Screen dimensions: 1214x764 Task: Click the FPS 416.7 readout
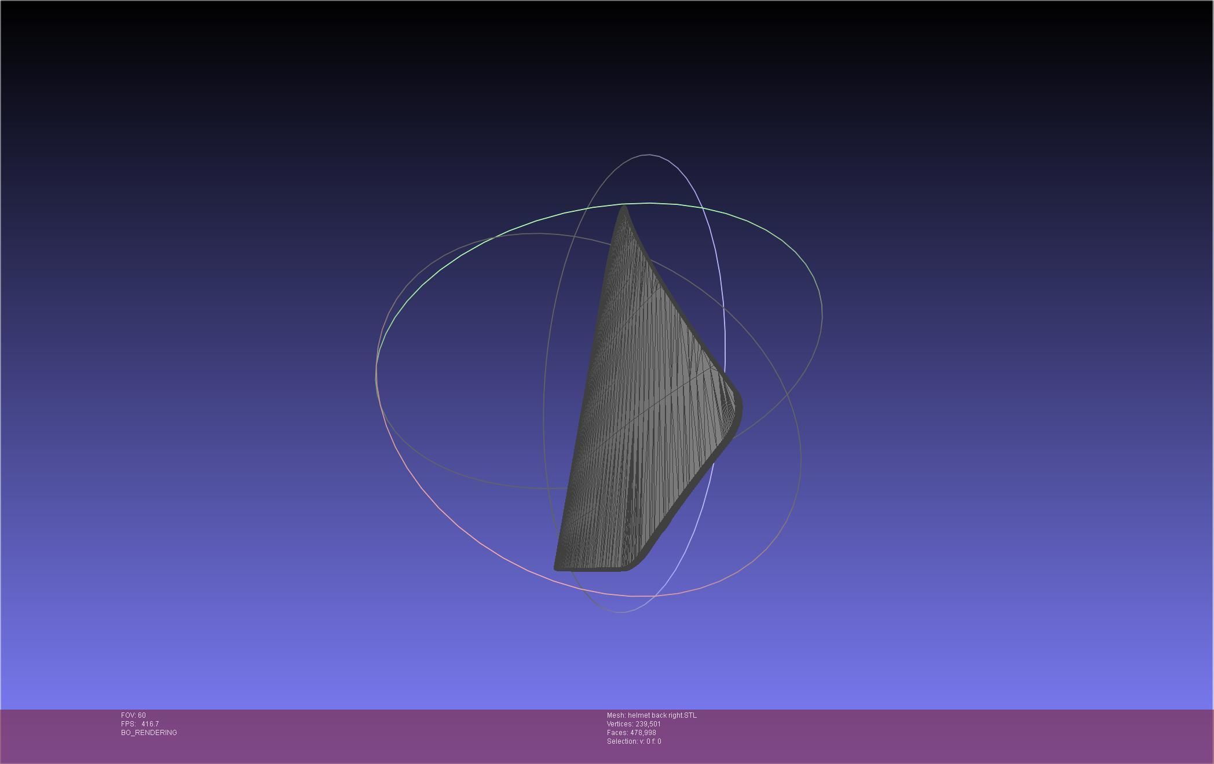click(140, 724)
